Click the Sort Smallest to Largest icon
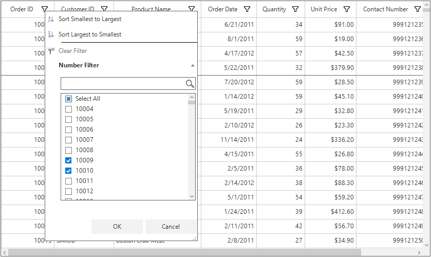 (51, 19)
